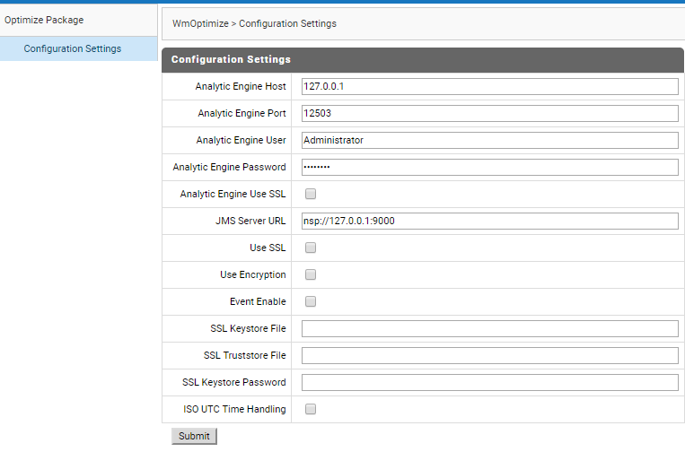Select the SSL Truststore File field

[489, 355]
